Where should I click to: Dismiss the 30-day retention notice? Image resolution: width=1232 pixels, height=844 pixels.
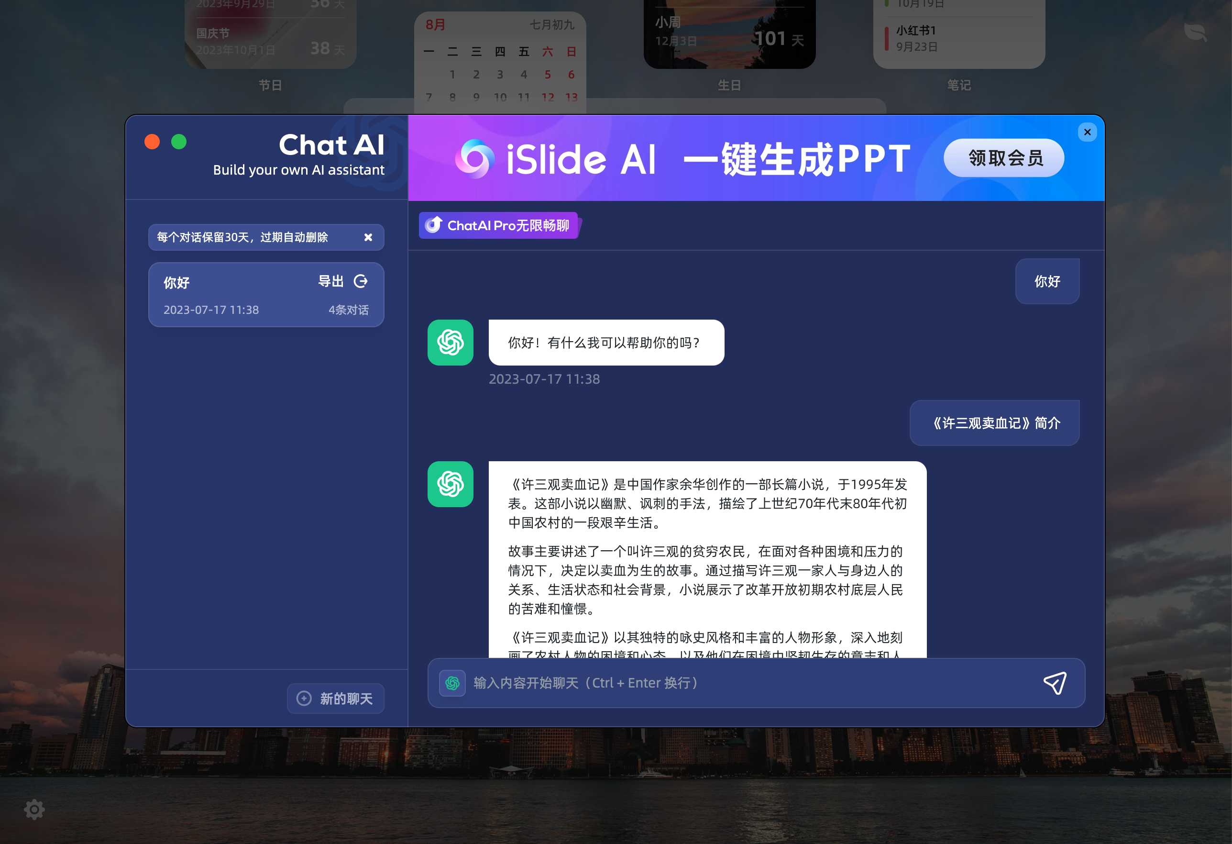[x=368, y=237]
